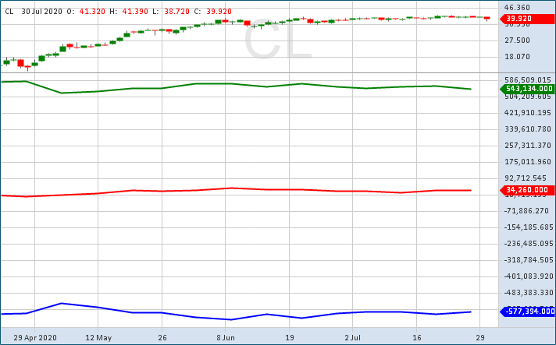Click the -71,886.270 axis label

click(528, 211)
